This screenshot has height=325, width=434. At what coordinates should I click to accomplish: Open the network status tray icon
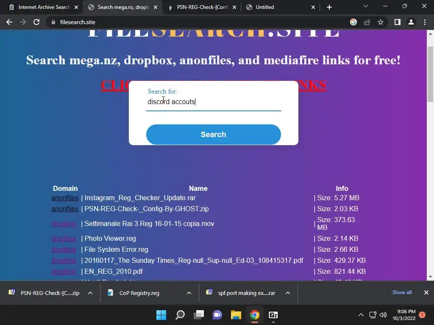373,315
